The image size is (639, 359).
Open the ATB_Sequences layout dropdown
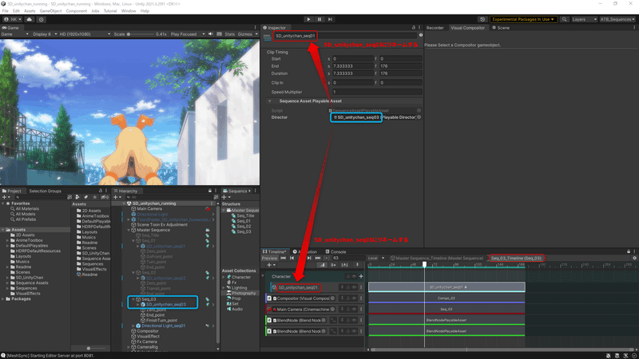tap(617, 19)
